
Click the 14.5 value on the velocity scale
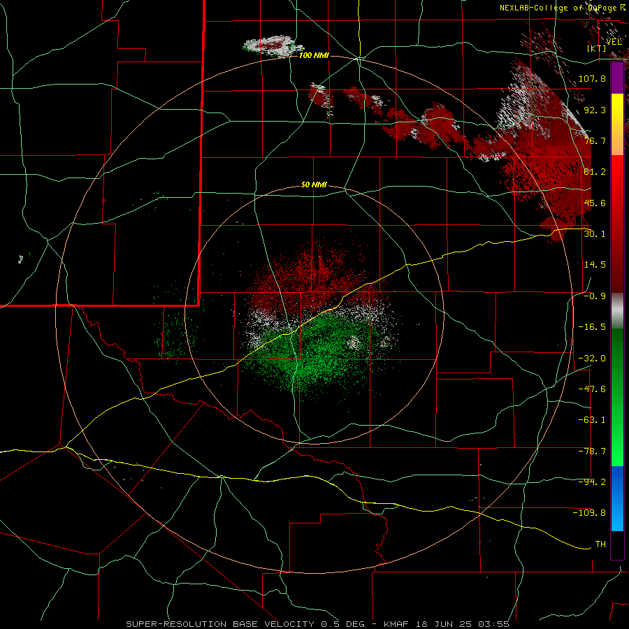(595, 265)
